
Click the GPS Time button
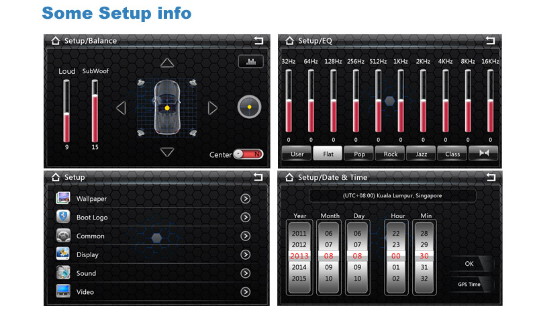click(x=469, y=284)
